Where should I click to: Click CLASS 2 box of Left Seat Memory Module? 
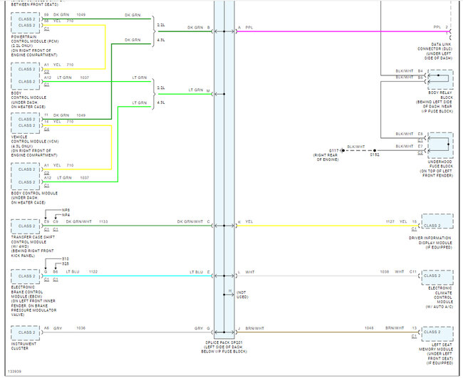click(437, 334)
